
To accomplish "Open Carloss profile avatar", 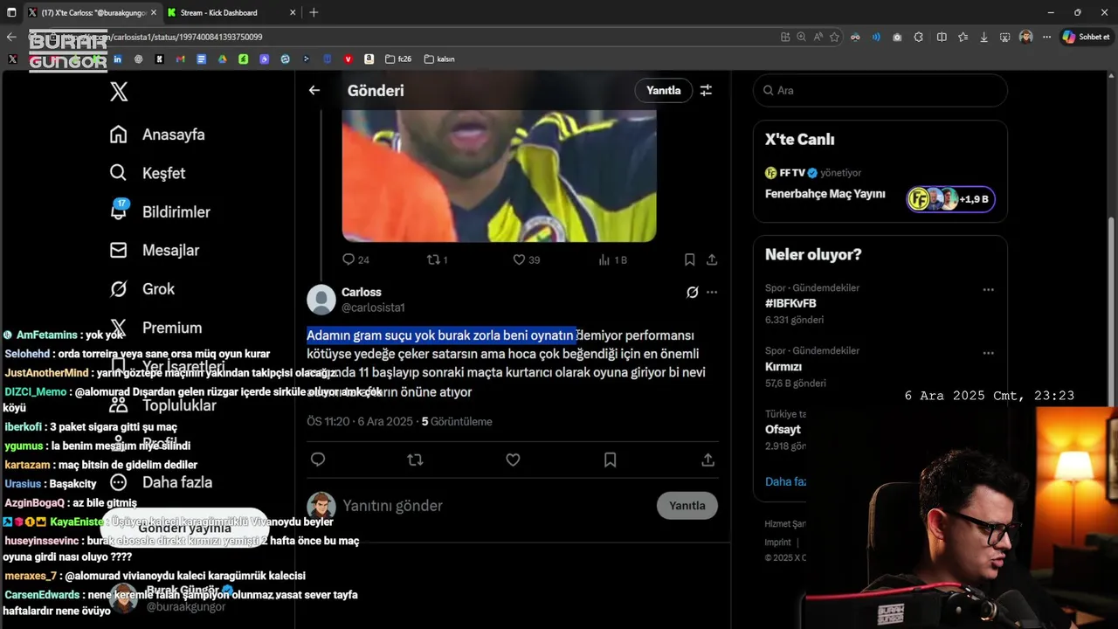I will 321,300.
